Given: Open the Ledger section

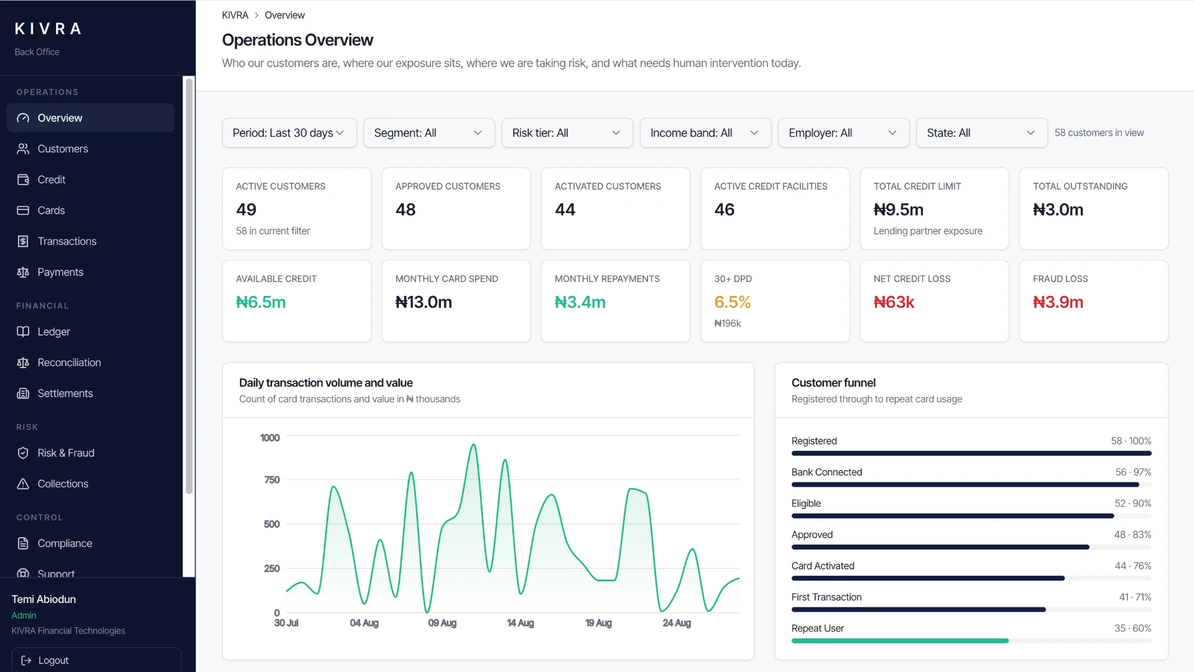Looking at the screenshot, I should point(90,332).
